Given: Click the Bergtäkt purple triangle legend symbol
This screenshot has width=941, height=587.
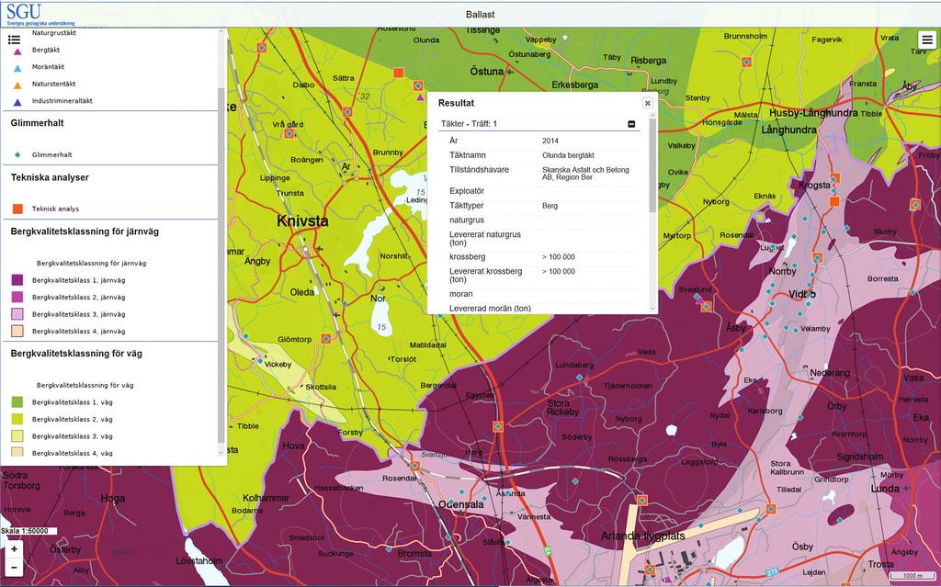Looking at the screenshot, I should tap(17, 51).
